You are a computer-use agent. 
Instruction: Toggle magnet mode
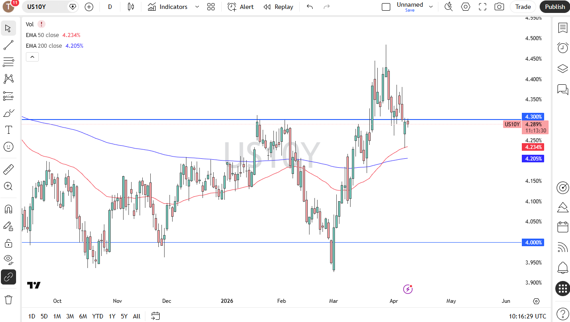[8, 209]
